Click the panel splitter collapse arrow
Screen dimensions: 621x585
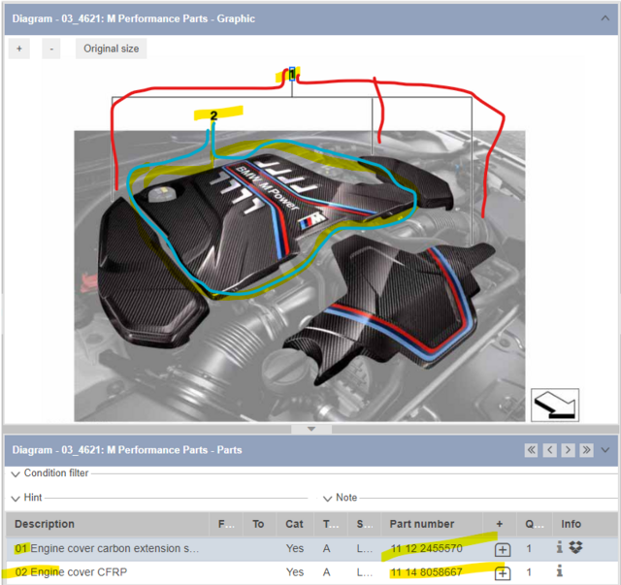click(310, 428)
